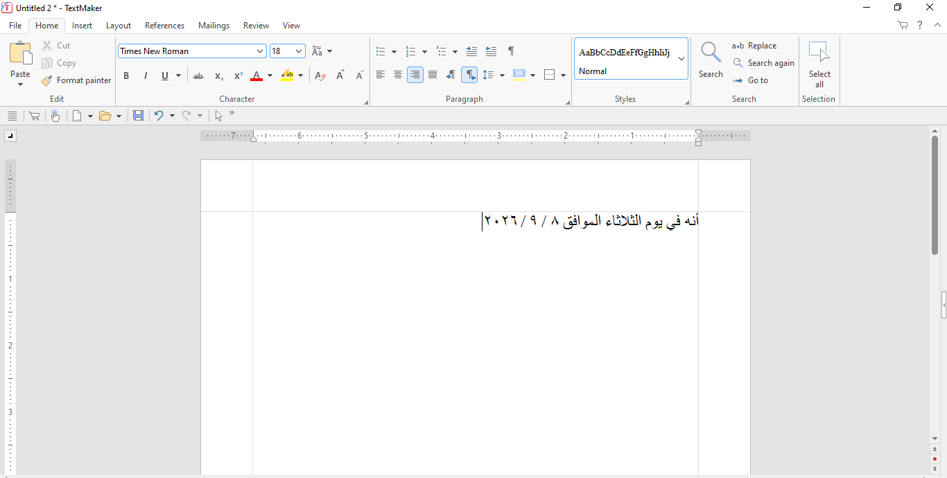Click the superscript icon

tap(238, 76)
